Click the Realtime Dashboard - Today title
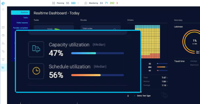The image size is (200, 104). pos(57,13)
